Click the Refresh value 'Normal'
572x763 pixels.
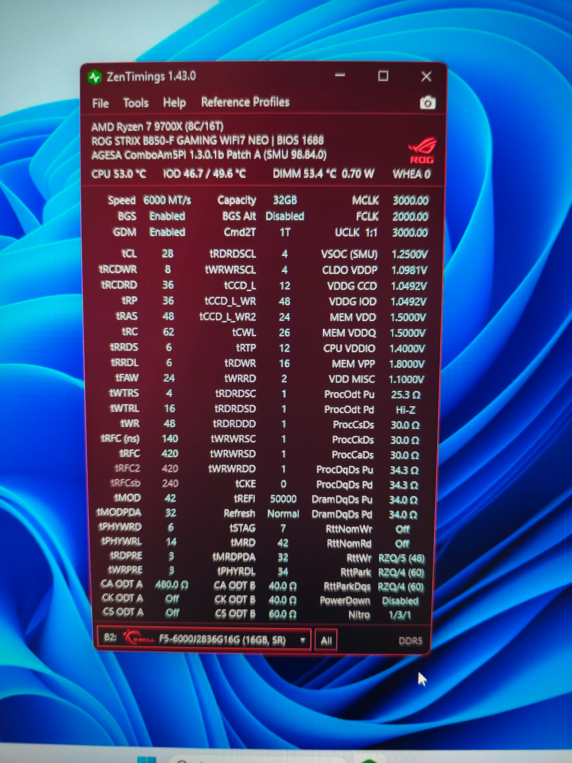tap(283, 514)
